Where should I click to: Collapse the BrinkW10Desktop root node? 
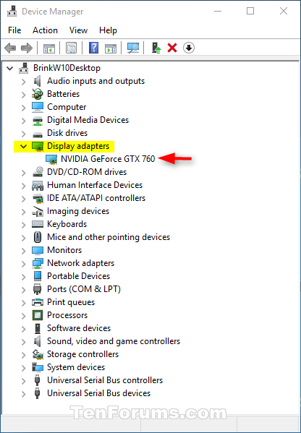coord(10,68)
